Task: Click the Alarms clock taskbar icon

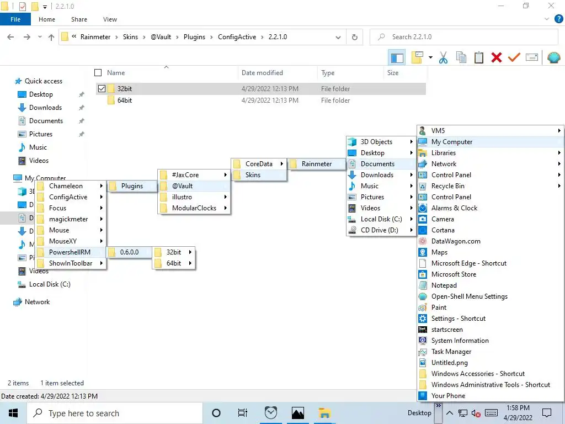Action: click(270, 413)
